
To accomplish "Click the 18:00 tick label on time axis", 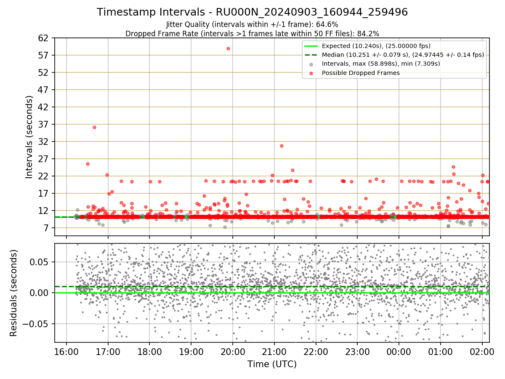I will 149,352.
